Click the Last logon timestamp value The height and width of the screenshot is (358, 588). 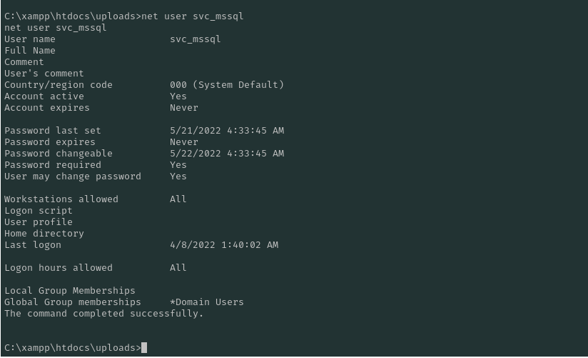pos(224,245)
